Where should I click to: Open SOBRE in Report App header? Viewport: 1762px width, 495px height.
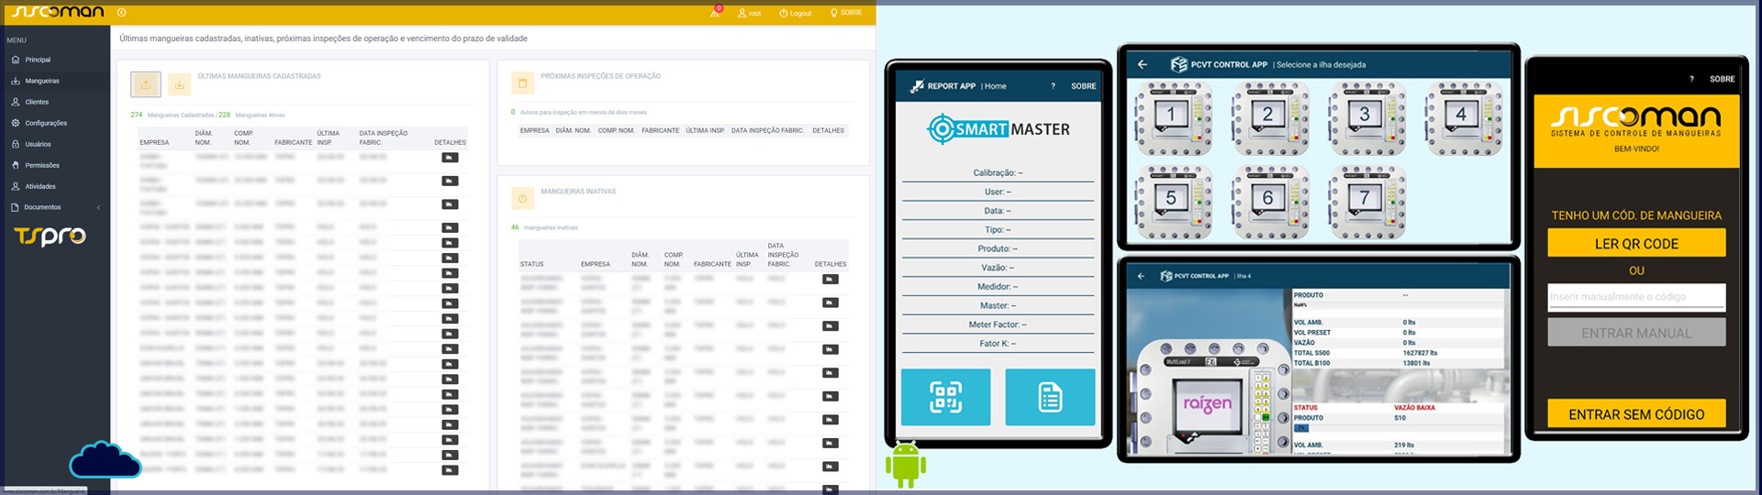pyautogui.click(x=1084, y=86)
